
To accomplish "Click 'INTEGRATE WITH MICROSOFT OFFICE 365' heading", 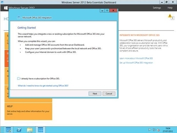I will point(139,35).
